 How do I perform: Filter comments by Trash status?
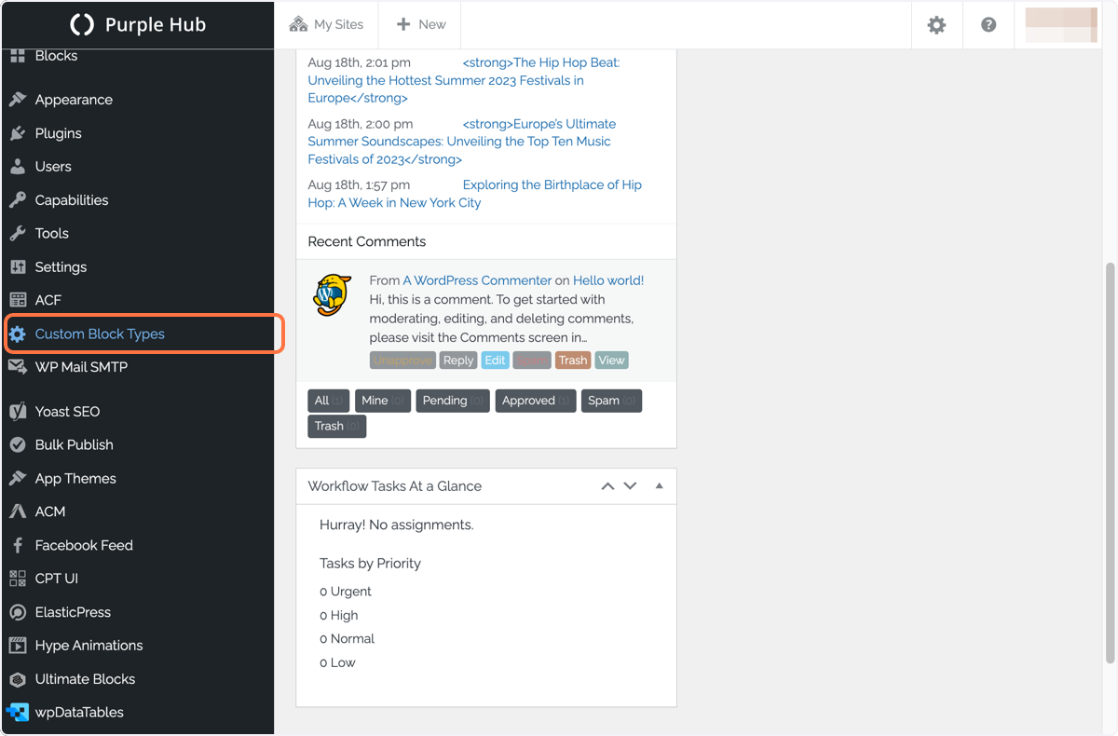point(337,426)
